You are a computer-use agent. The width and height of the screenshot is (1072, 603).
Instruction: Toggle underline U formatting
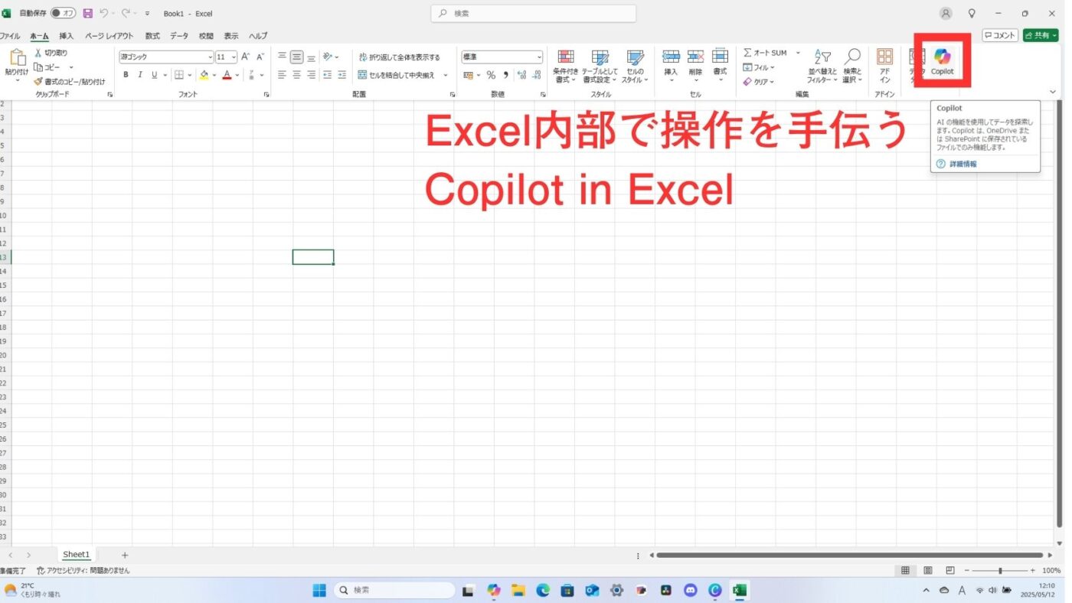tap(154, 75)
